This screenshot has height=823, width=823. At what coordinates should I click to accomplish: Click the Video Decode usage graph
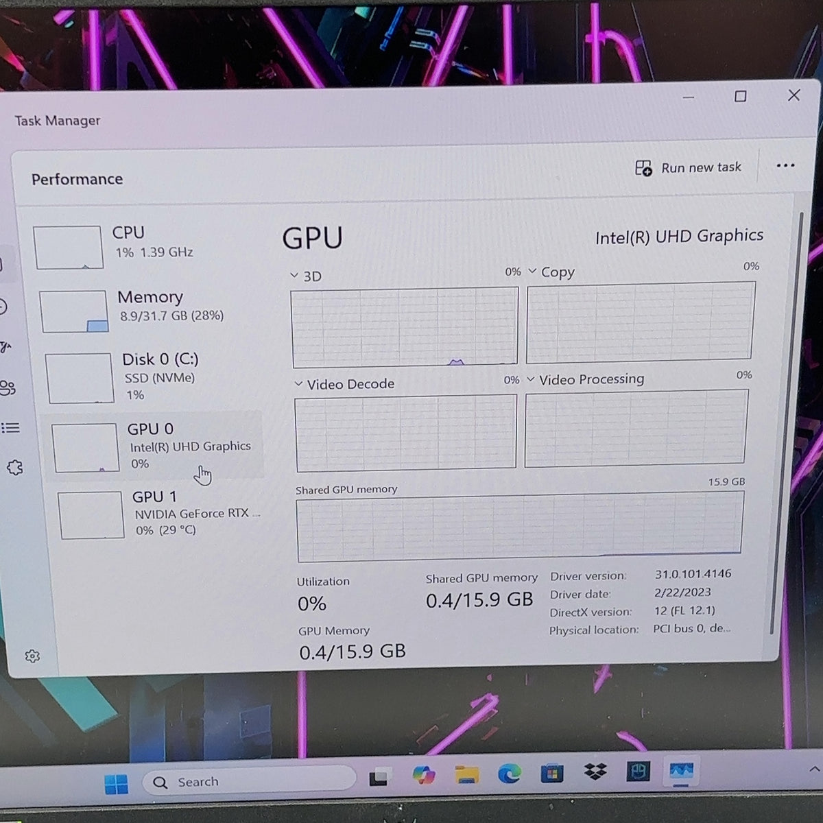pyautogui.click(x=405, y=432)
